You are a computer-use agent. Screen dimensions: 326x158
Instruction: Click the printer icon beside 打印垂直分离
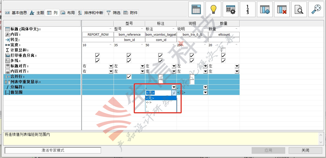click(x=8, y=56)
